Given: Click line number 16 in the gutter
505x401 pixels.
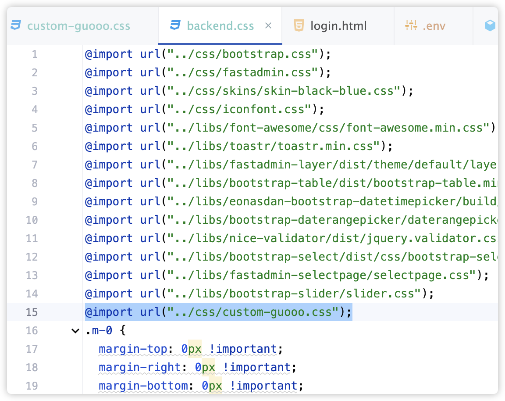Looking at the screenshot, I should tap(32, 330).
